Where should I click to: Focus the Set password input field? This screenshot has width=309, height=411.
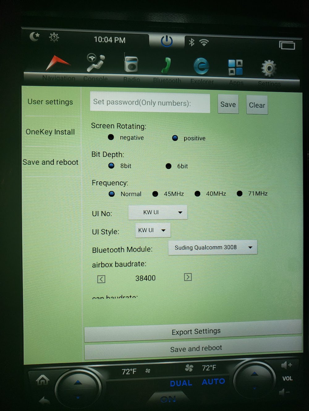(150, 103)
